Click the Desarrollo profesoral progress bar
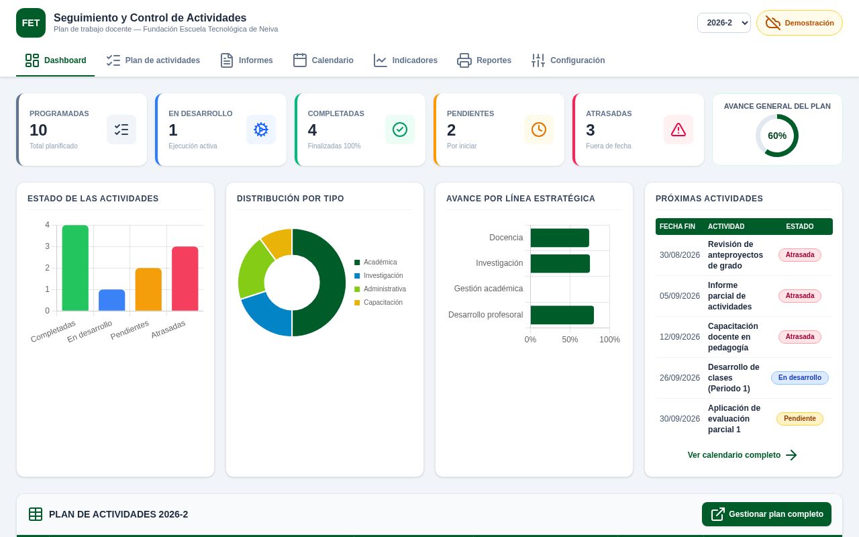The width and height of the screenshot is (859, 537). (562, 315)
